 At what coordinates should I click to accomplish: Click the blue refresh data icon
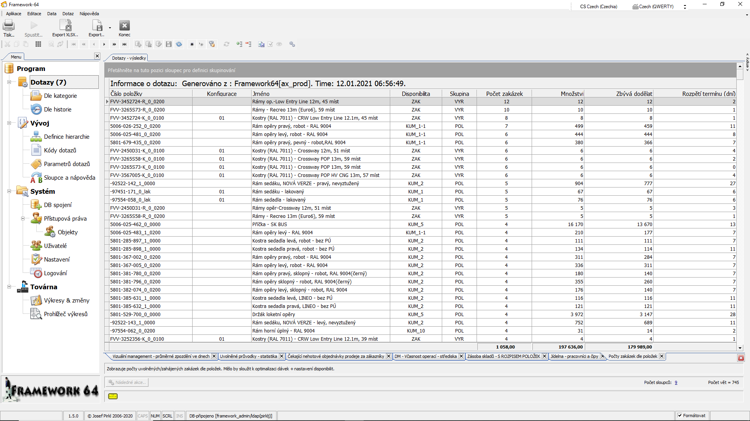179,44
